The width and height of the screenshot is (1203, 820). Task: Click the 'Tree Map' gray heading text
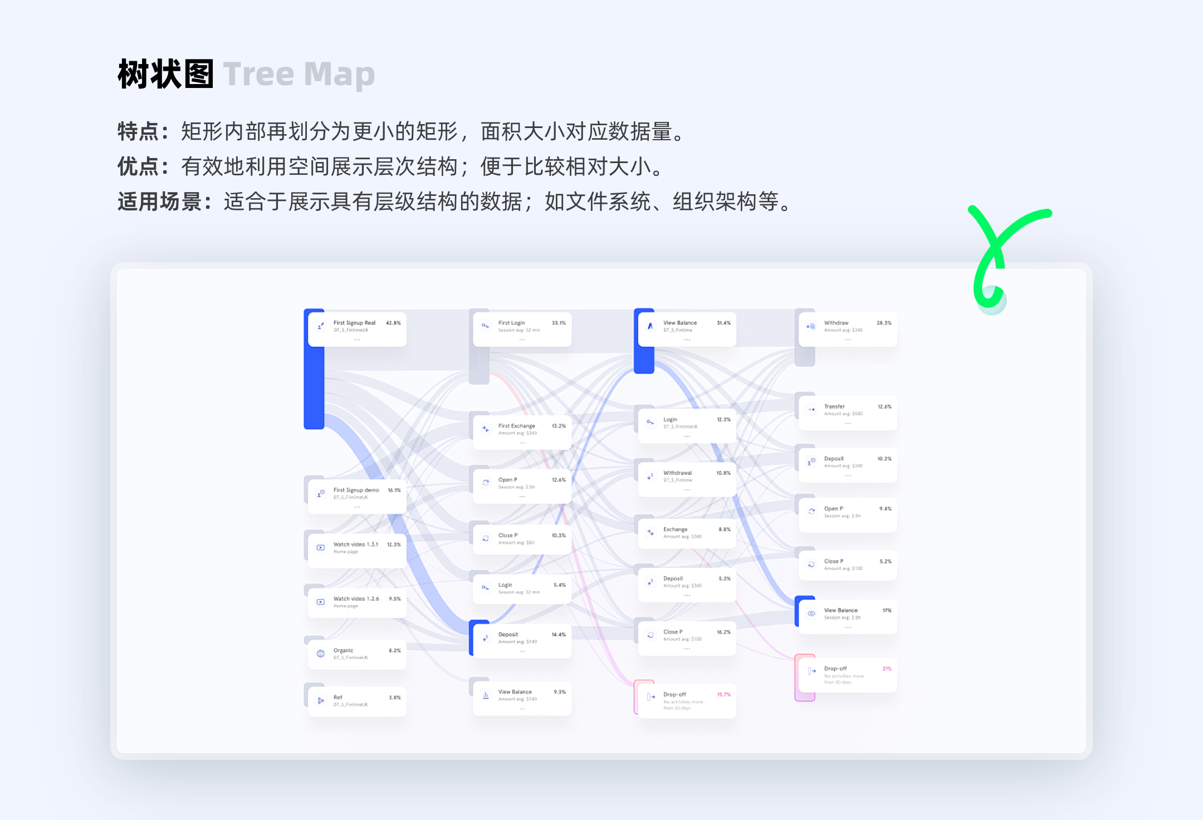(299, 75)
